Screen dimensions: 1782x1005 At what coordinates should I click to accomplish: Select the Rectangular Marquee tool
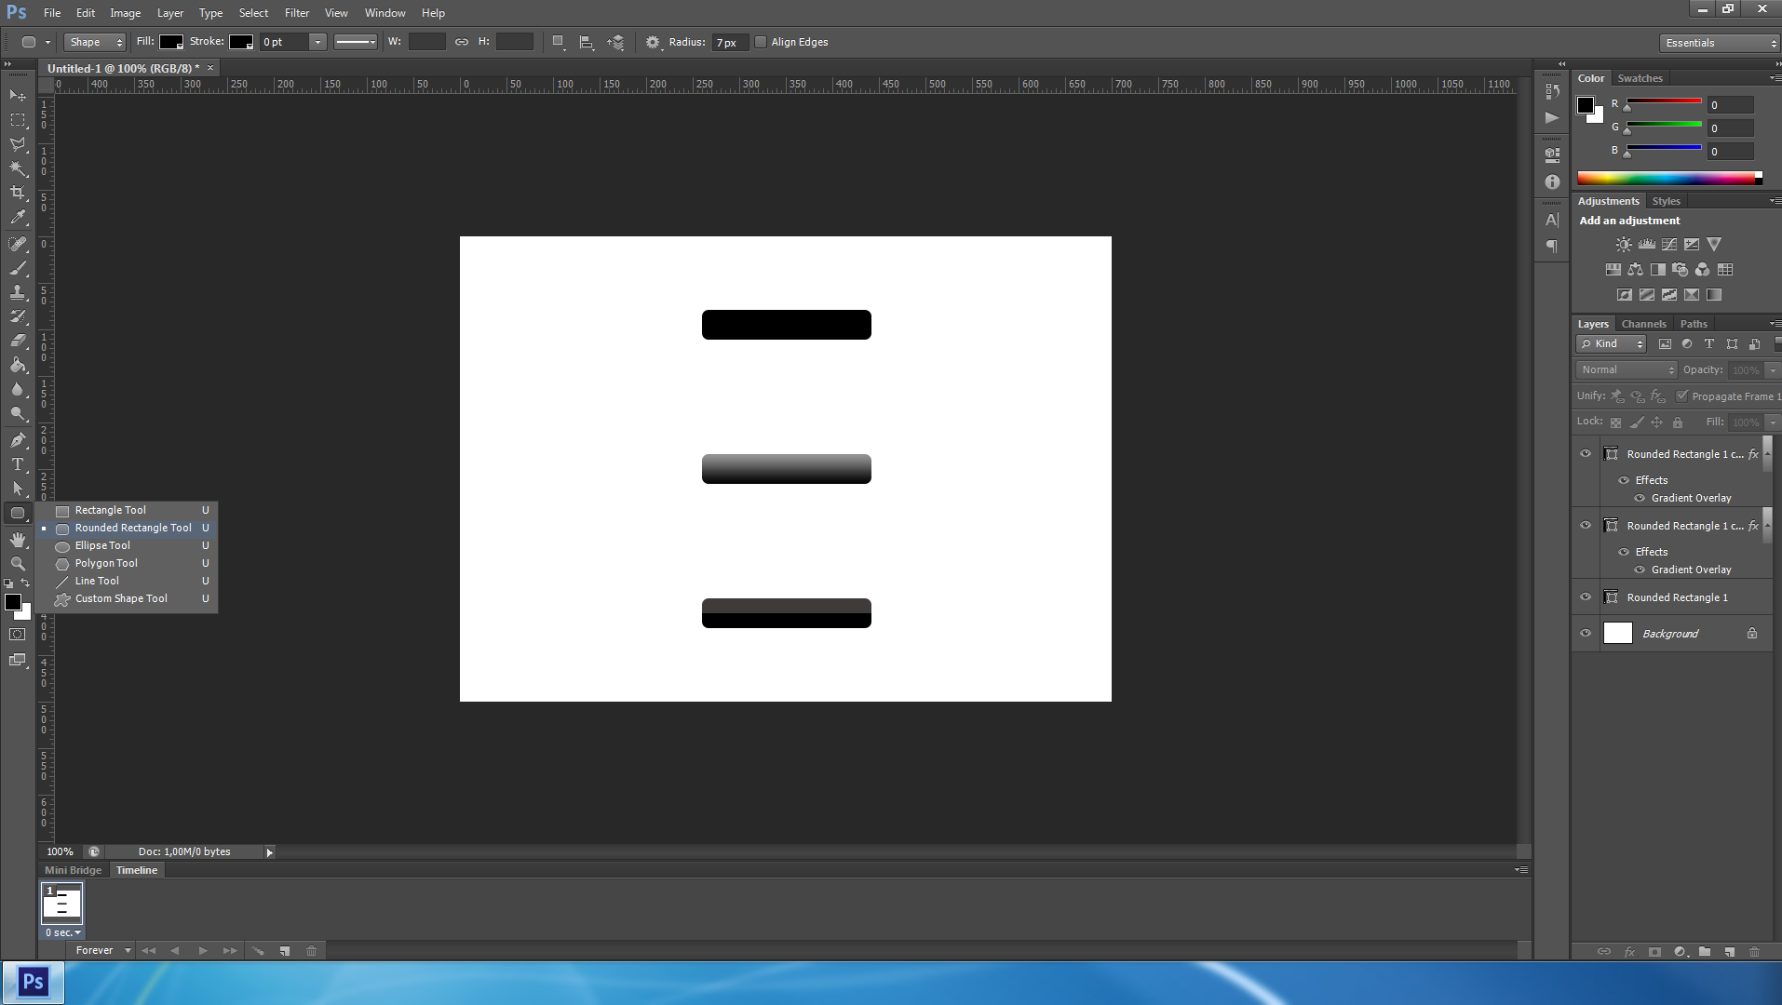[x=18, y=120]
